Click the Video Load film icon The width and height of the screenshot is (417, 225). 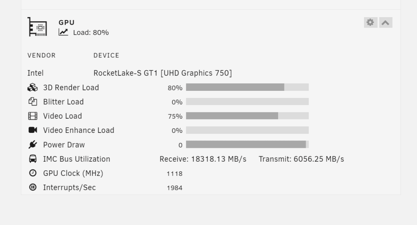pos(33,116)
